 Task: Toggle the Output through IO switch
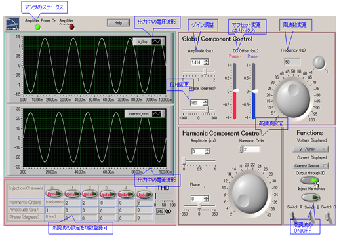click(309, 180)
